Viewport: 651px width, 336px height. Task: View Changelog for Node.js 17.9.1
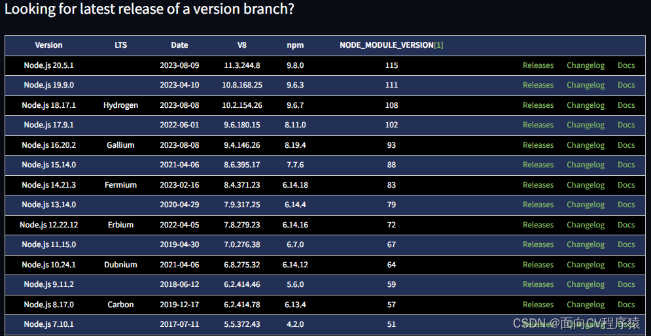click(586, 125)
